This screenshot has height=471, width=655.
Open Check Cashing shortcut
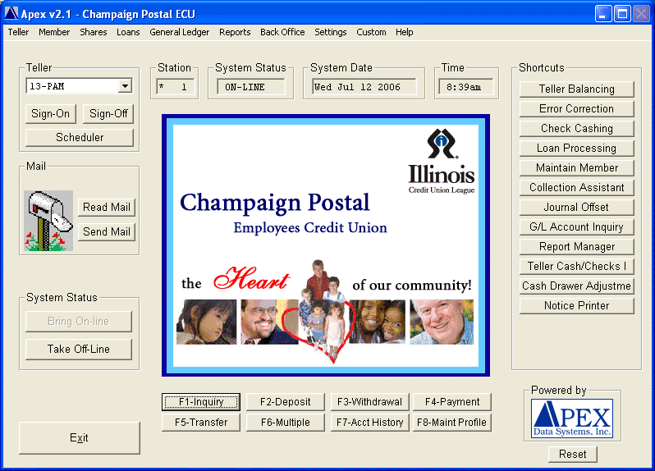577,128
